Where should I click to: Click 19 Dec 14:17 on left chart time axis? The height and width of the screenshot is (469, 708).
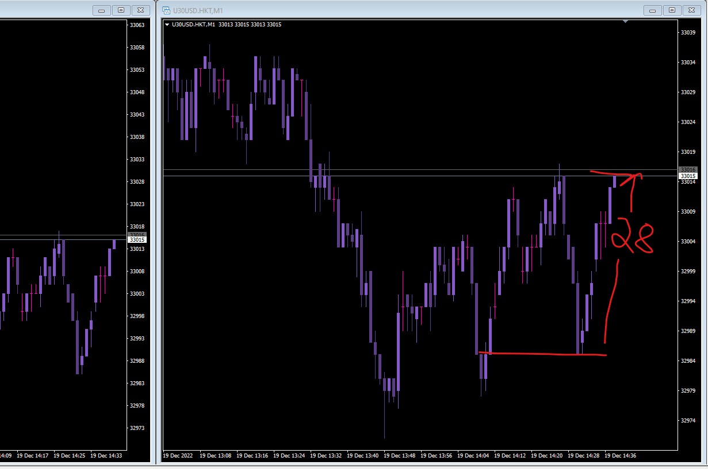point(32,455)
